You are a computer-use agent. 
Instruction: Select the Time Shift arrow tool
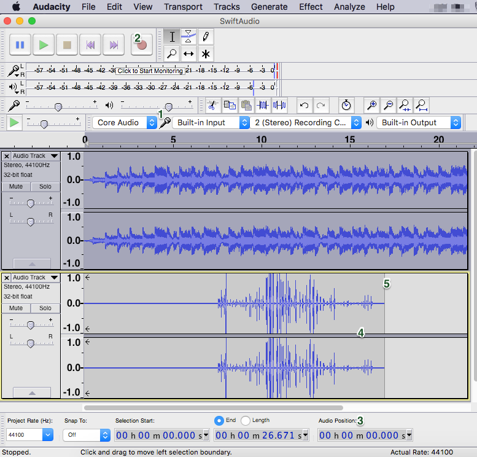(x=188, y=54)
